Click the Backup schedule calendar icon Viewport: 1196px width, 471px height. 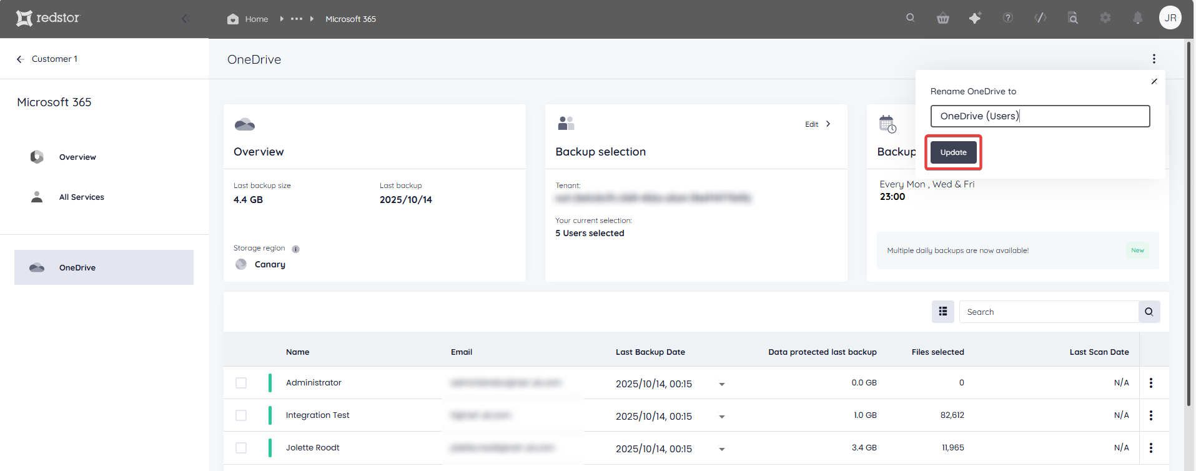click(887, 124)
